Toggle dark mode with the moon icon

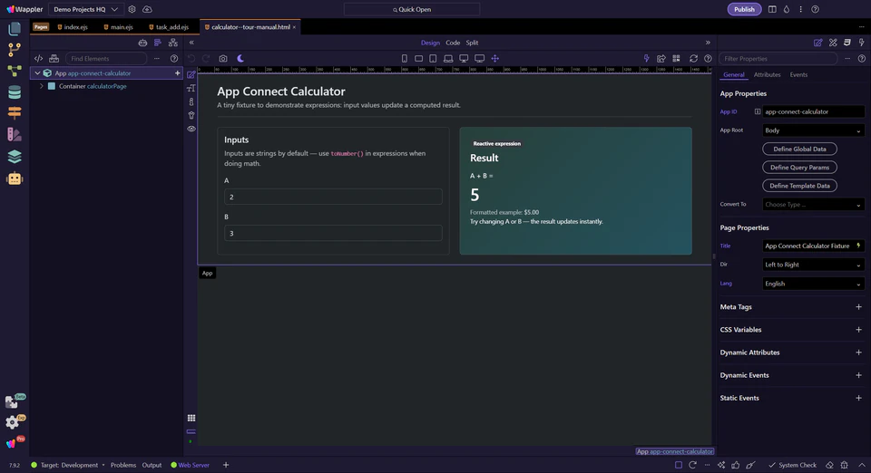coord(240,58)
